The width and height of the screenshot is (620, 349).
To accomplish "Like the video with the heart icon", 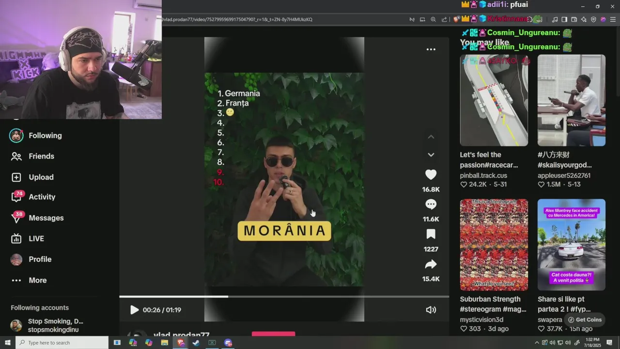I will tap(431, 174).
